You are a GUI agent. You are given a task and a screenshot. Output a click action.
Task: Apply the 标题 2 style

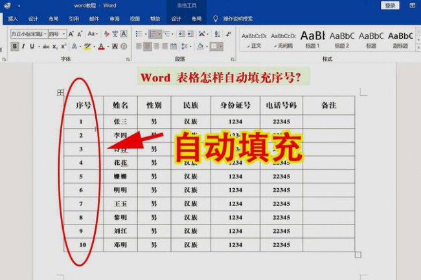(x=342, y=41)
